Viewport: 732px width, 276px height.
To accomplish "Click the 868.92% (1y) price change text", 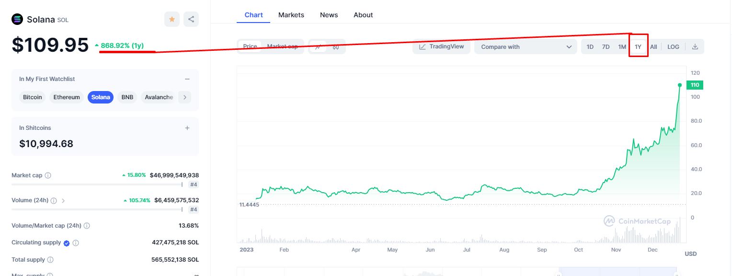I will click(x=122, y=46).
